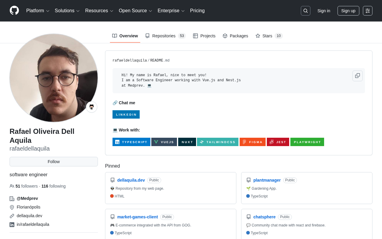Select the TypeScript badge
This screenshot has width=382, height=239.
click(131, 142)
